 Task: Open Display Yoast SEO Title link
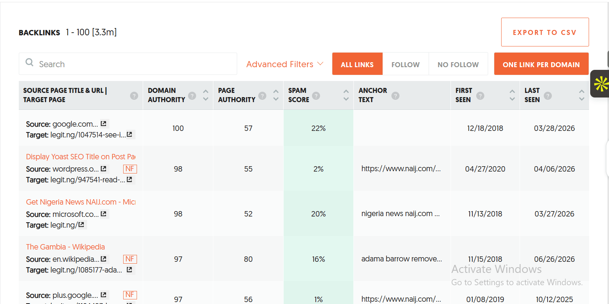tap(81, 157)
